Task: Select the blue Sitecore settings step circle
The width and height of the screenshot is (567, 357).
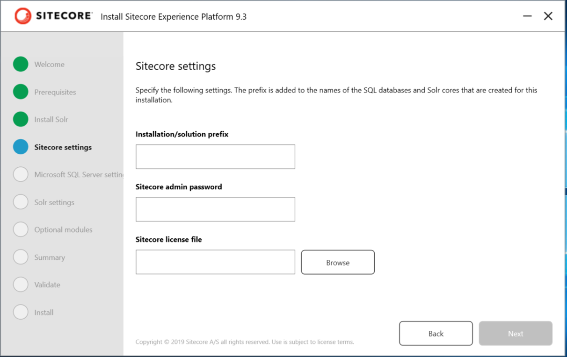Action: tap(21, 147)
